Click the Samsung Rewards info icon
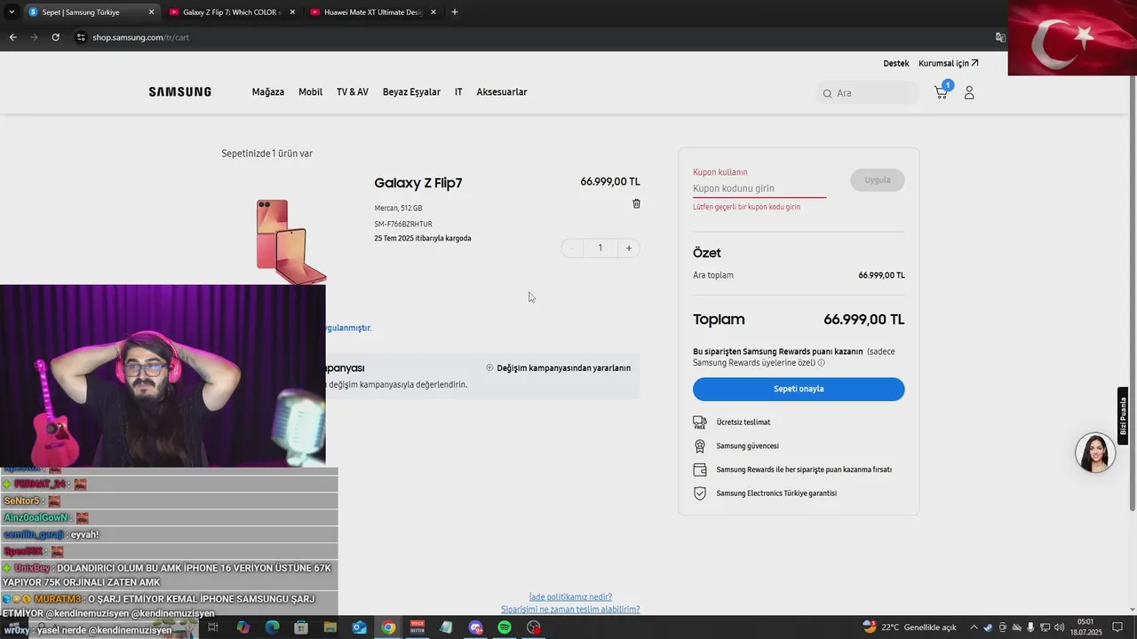Image resolution: width=1137 pixels, height=639 pixels. tap(821, 363)
